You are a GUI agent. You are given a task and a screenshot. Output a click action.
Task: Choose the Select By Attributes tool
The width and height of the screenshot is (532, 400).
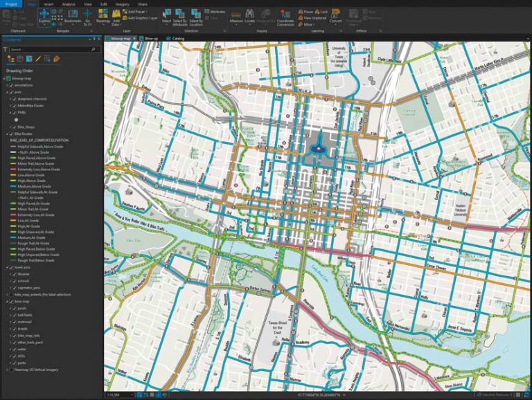point(180,17)
